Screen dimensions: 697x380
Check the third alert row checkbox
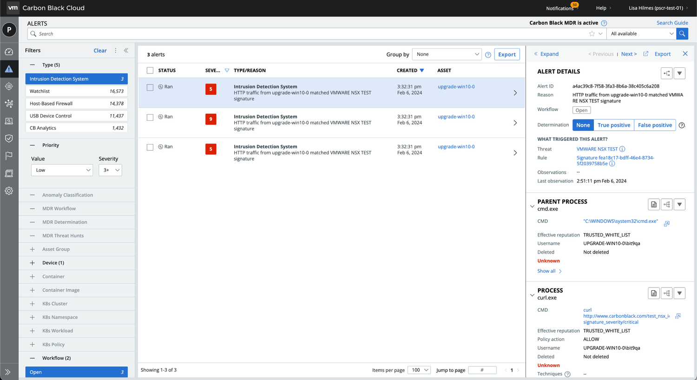click(x=150, y=147)
